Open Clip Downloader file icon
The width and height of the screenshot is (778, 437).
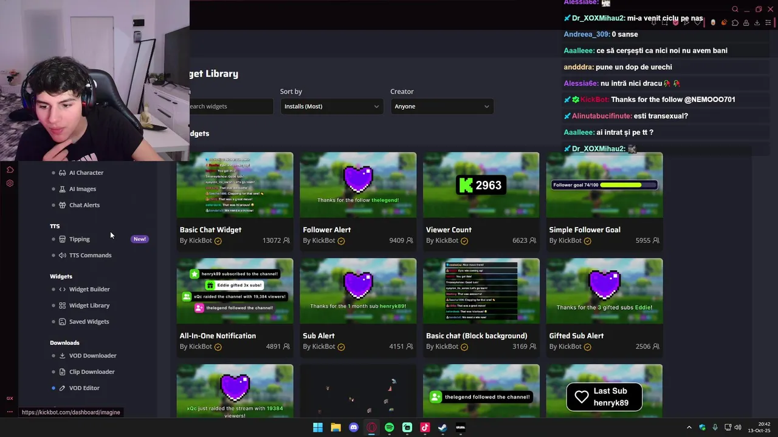point(62,372)
